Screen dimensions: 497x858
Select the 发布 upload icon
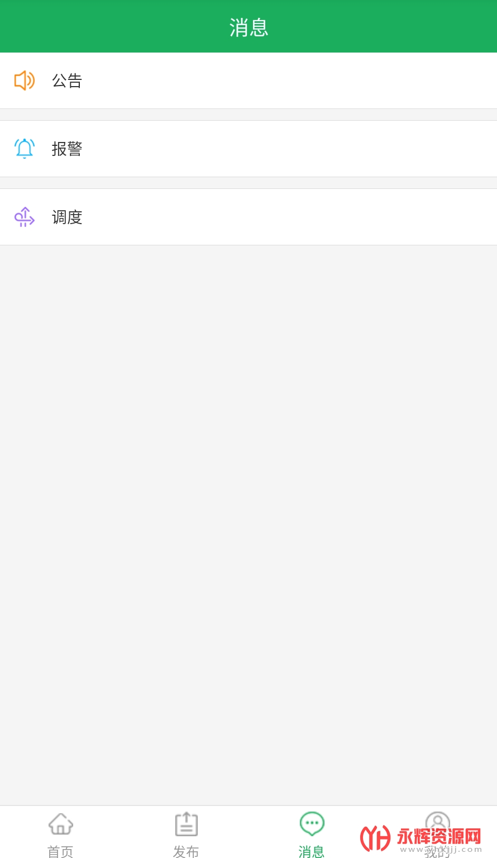187,824
